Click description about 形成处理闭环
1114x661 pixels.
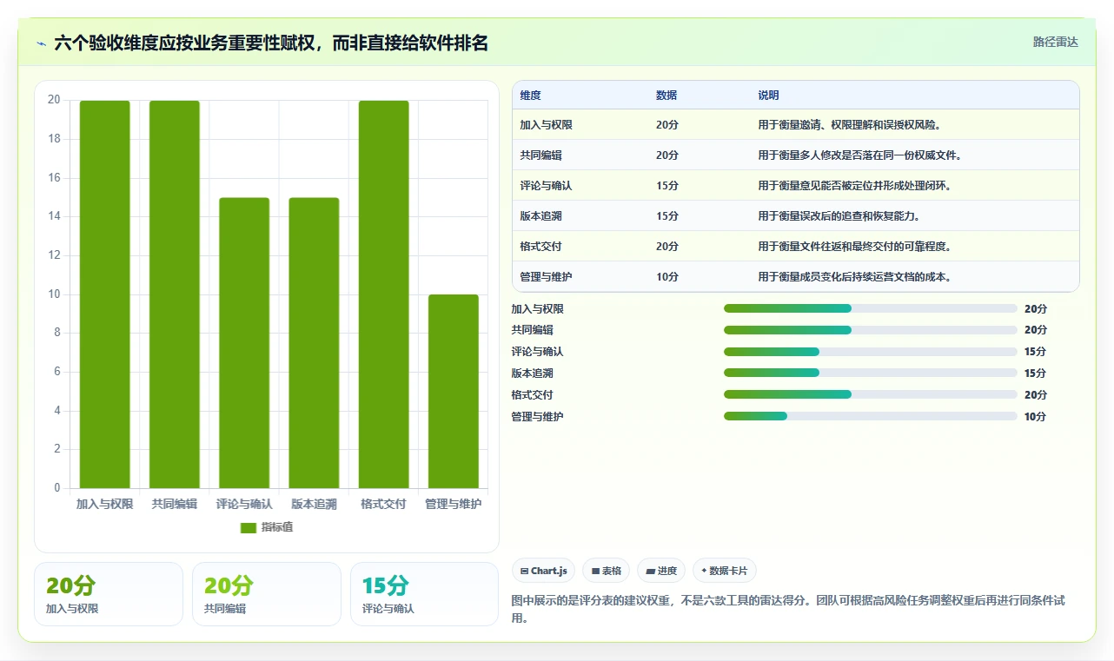tap(854, 186)
